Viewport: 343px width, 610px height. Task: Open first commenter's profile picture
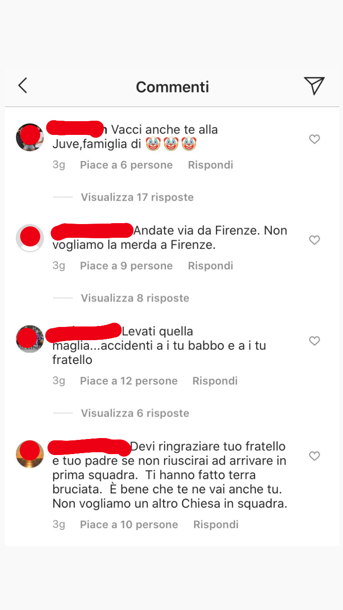pos(30,137)
